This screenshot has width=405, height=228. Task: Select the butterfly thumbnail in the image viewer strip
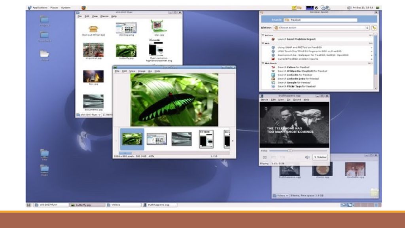tap(132, 139)
